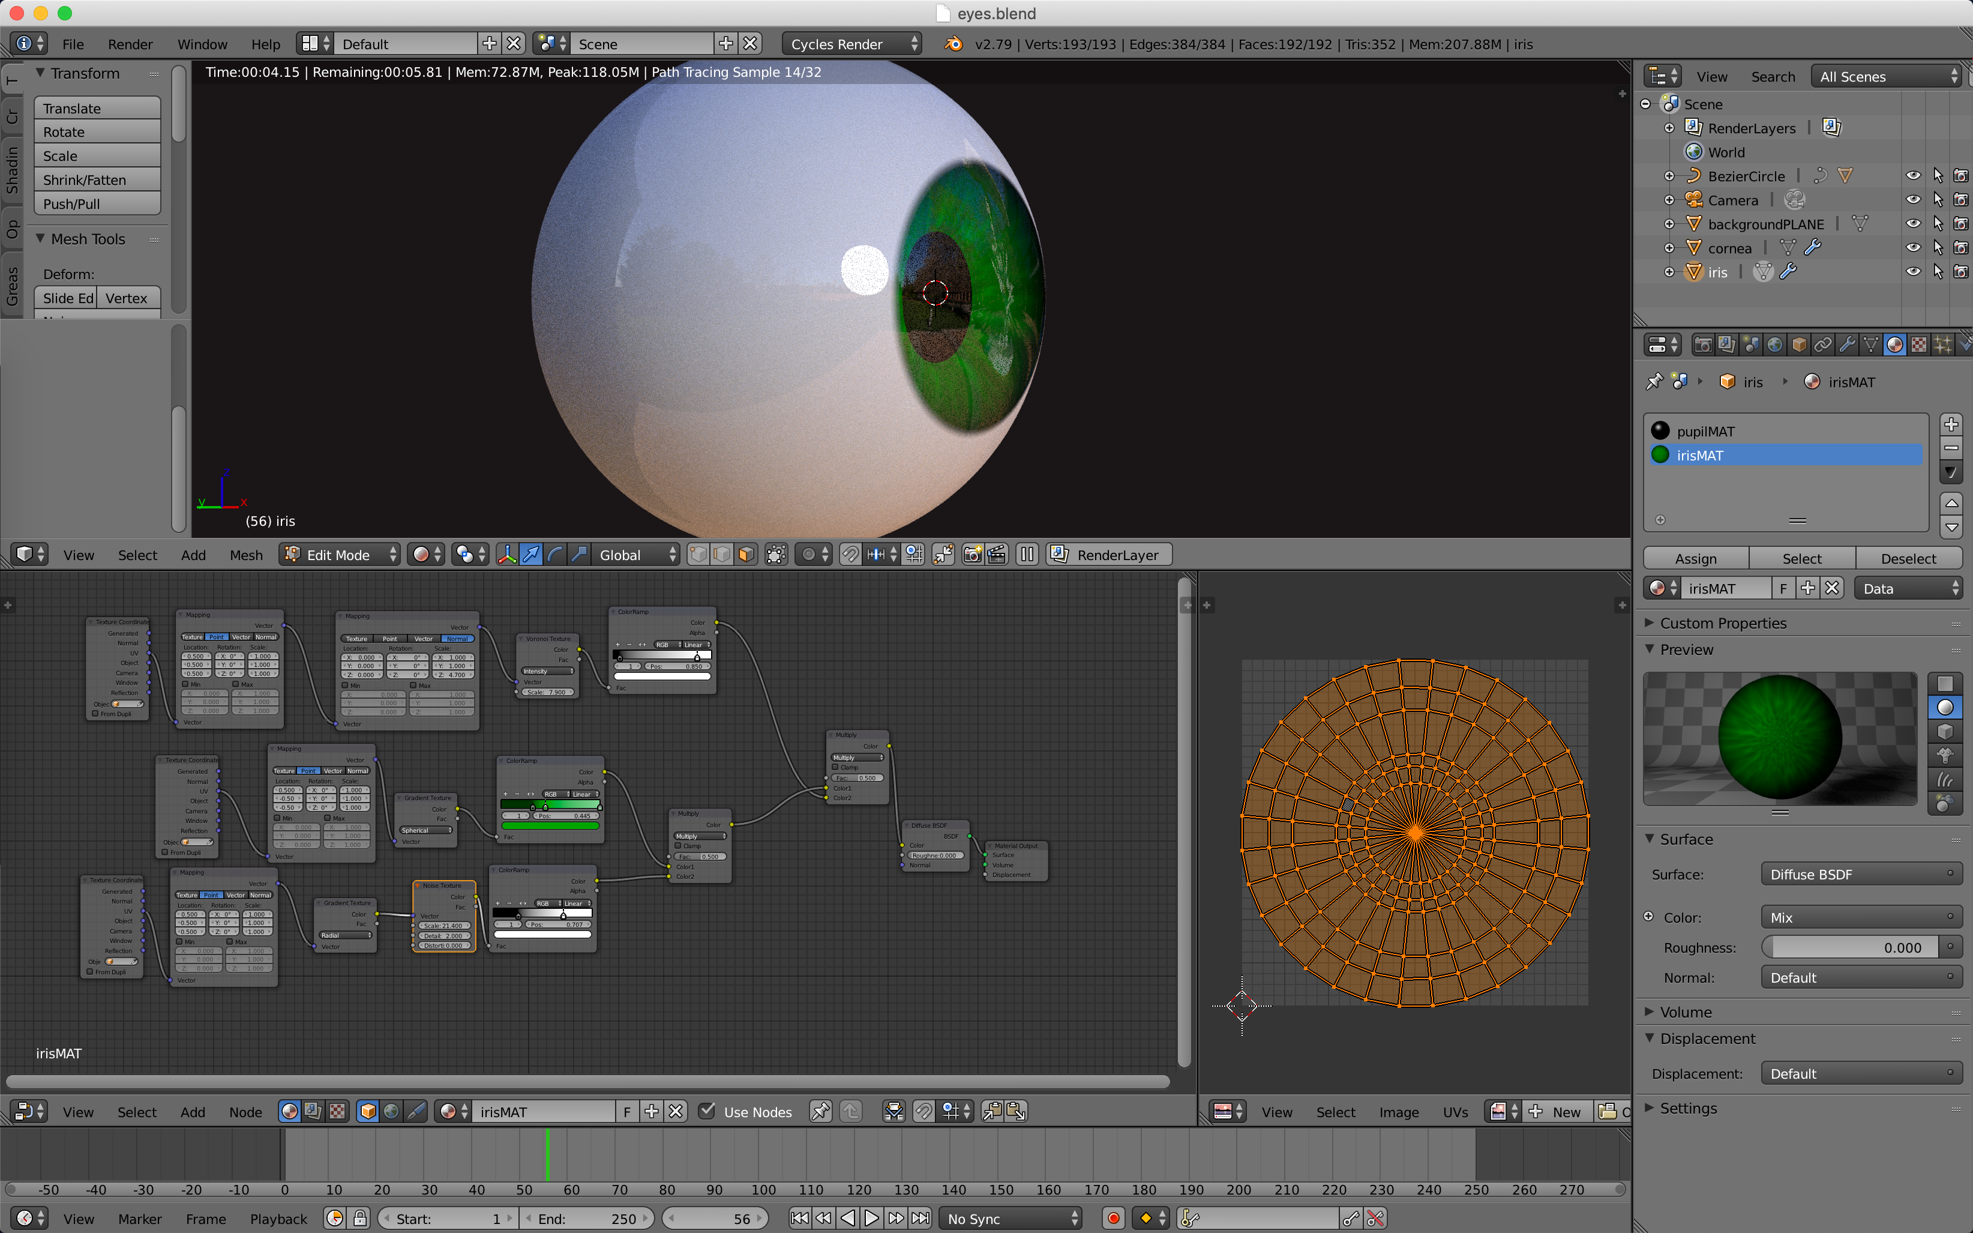Enable proportional editing in the viewport header
This screenshot has width=1973, height=1233.
809,555
